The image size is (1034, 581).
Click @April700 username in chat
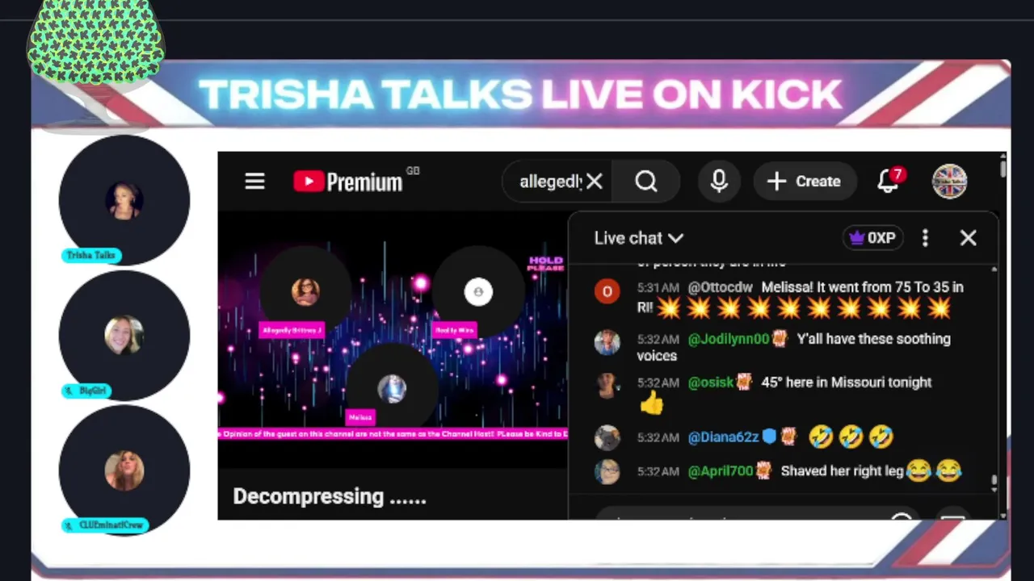[x=720, y=471]
